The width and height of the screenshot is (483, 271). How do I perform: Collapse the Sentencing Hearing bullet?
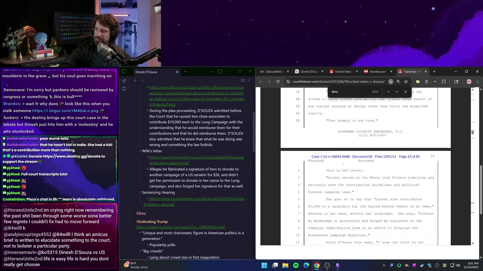tap(140, 192)
